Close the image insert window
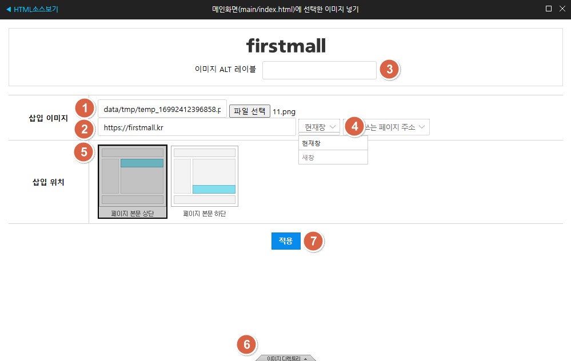Image resolution: width=571 pixels, height=361 pixels. [x=562, y=9]
